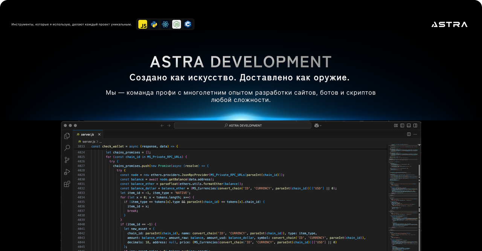
Task: Click 'let new_asset = {' line
Action: pyautogui.click(x=139, y=229)
